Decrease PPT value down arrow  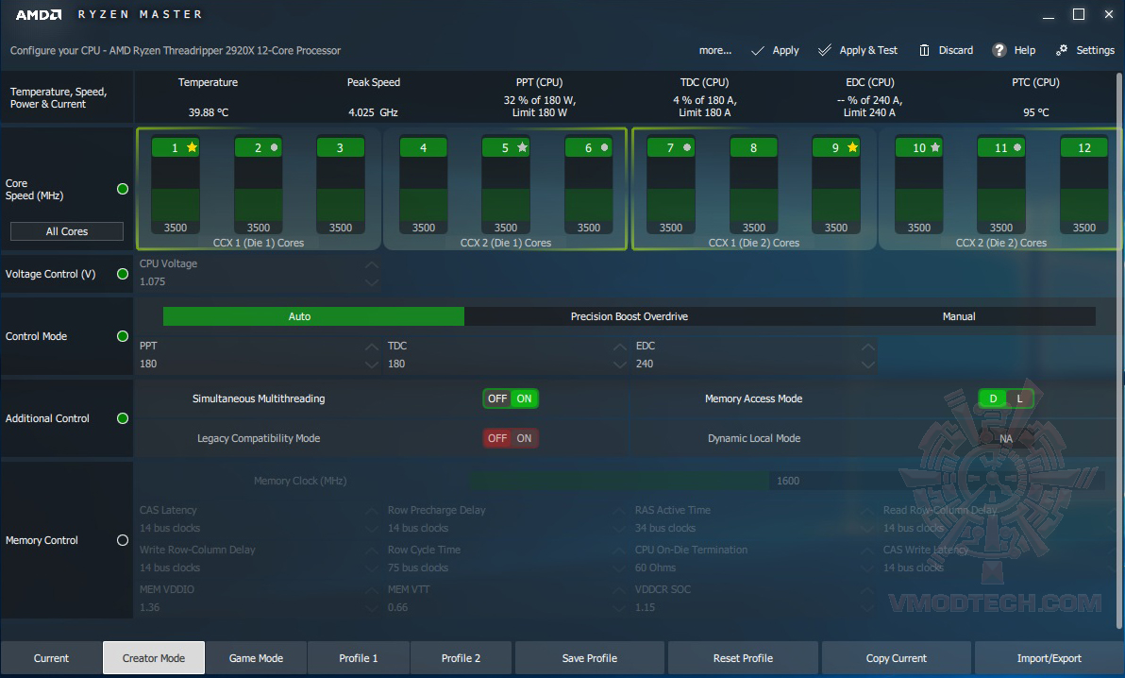(x=371, y=364)
